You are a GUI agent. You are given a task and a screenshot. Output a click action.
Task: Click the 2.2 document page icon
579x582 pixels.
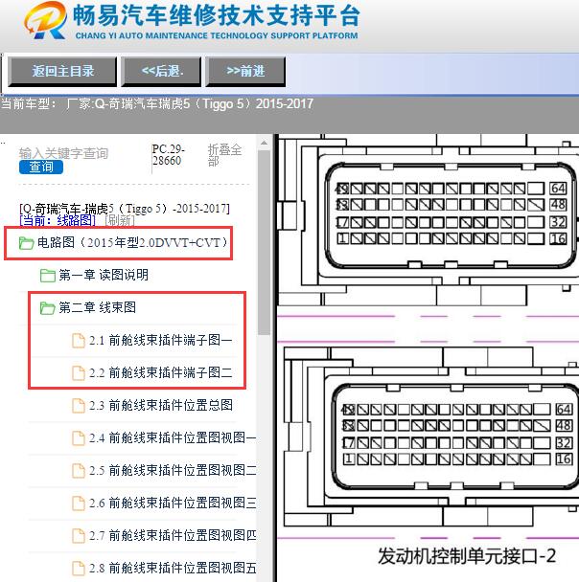78,373
